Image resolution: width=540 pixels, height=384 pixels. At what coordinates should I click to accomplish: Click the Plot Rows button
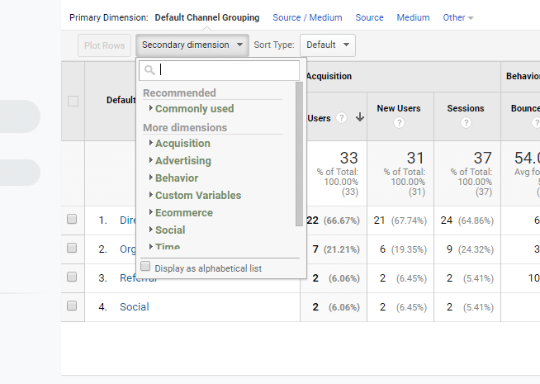pos(104,45)
